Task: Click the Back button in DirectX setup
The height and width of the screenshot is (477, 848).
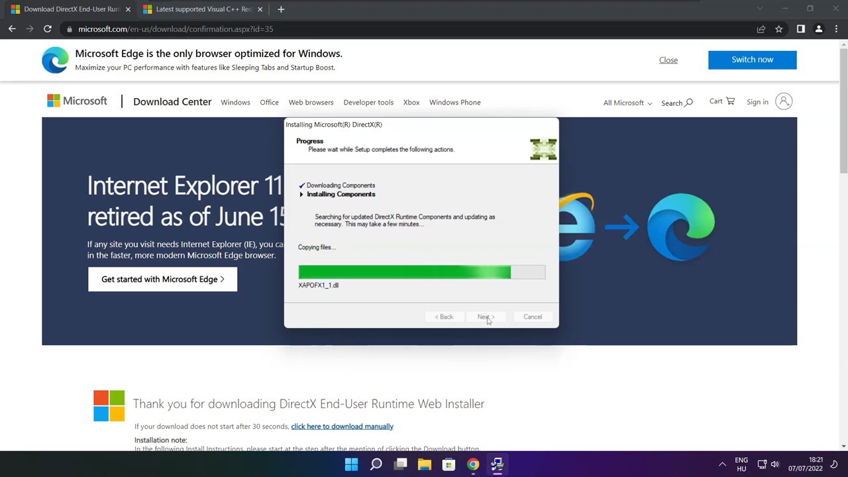Action: pos(444,317)
